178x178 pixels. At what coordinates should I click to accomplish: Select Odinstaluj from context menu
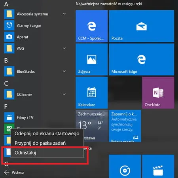tap(47, 153)
